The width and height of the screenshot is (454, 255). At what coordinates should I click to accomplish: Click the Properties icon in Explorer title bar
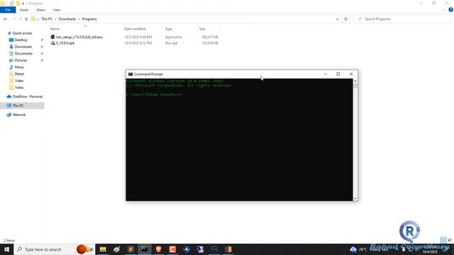coord(11,3)
